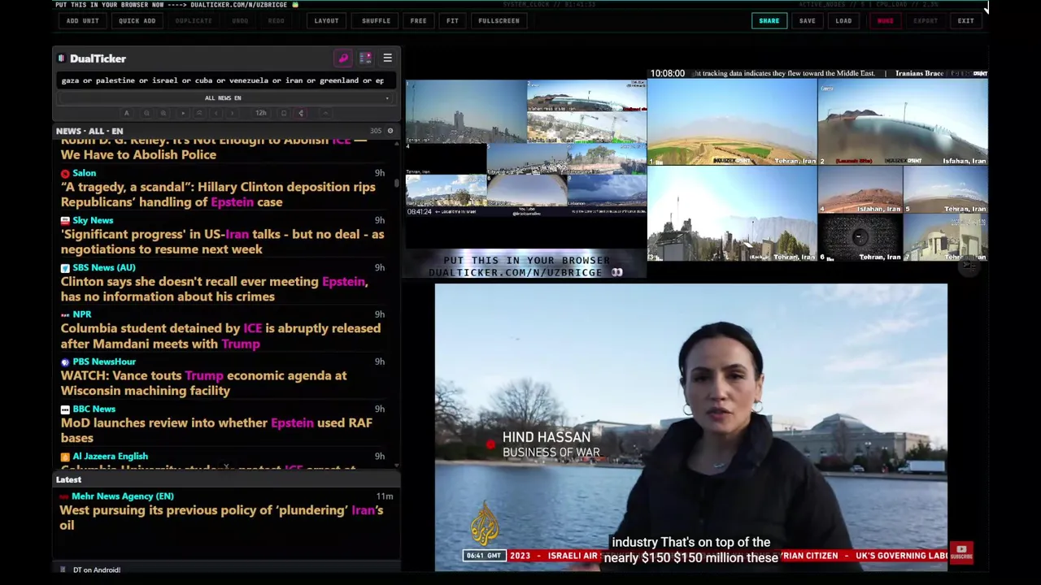Open the ALL NEWS EN dropdown

pyautogui.click(x=224, y=98)
